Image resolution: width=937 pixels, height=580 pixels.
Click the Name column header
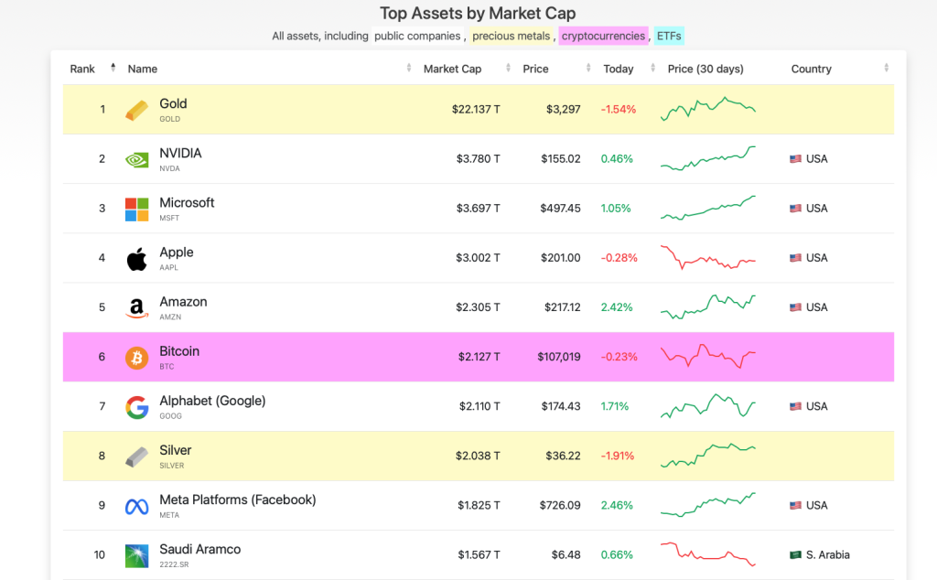point(142,69)
